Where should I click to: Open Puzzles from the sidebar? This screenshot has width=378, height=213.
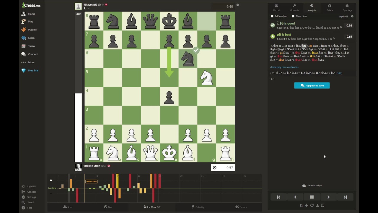(x=30, y=30)
